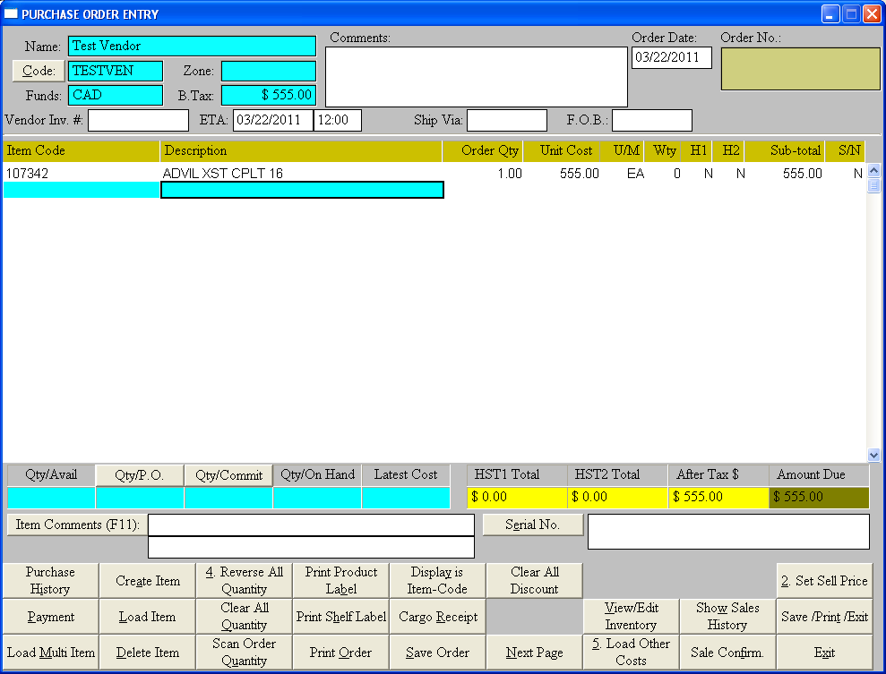Open the Serial No. lookup

[x=532, y=525]
